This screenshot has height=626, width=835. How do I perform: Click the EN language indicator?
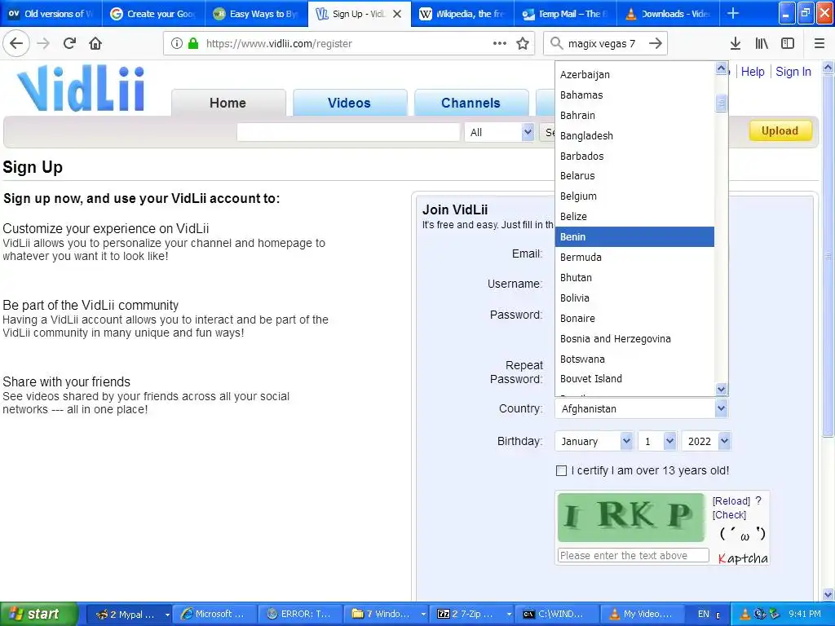click(x=704, y=614)
